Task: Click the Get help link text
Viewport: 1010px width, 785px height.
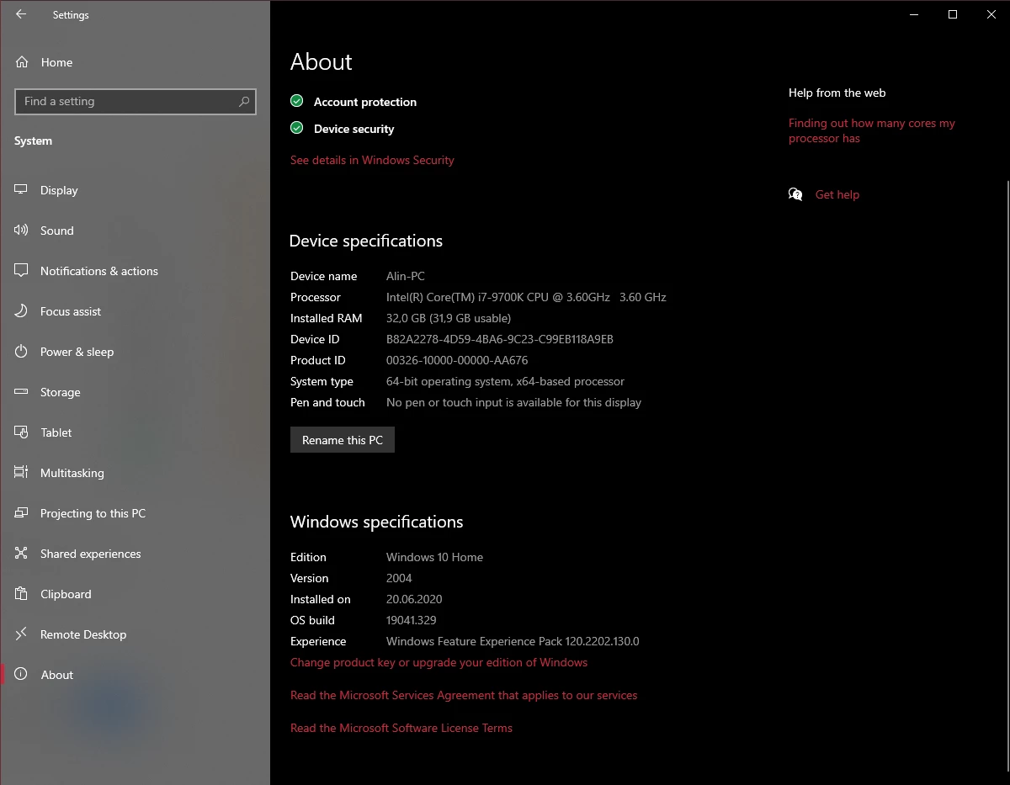Action: point(837,194)
